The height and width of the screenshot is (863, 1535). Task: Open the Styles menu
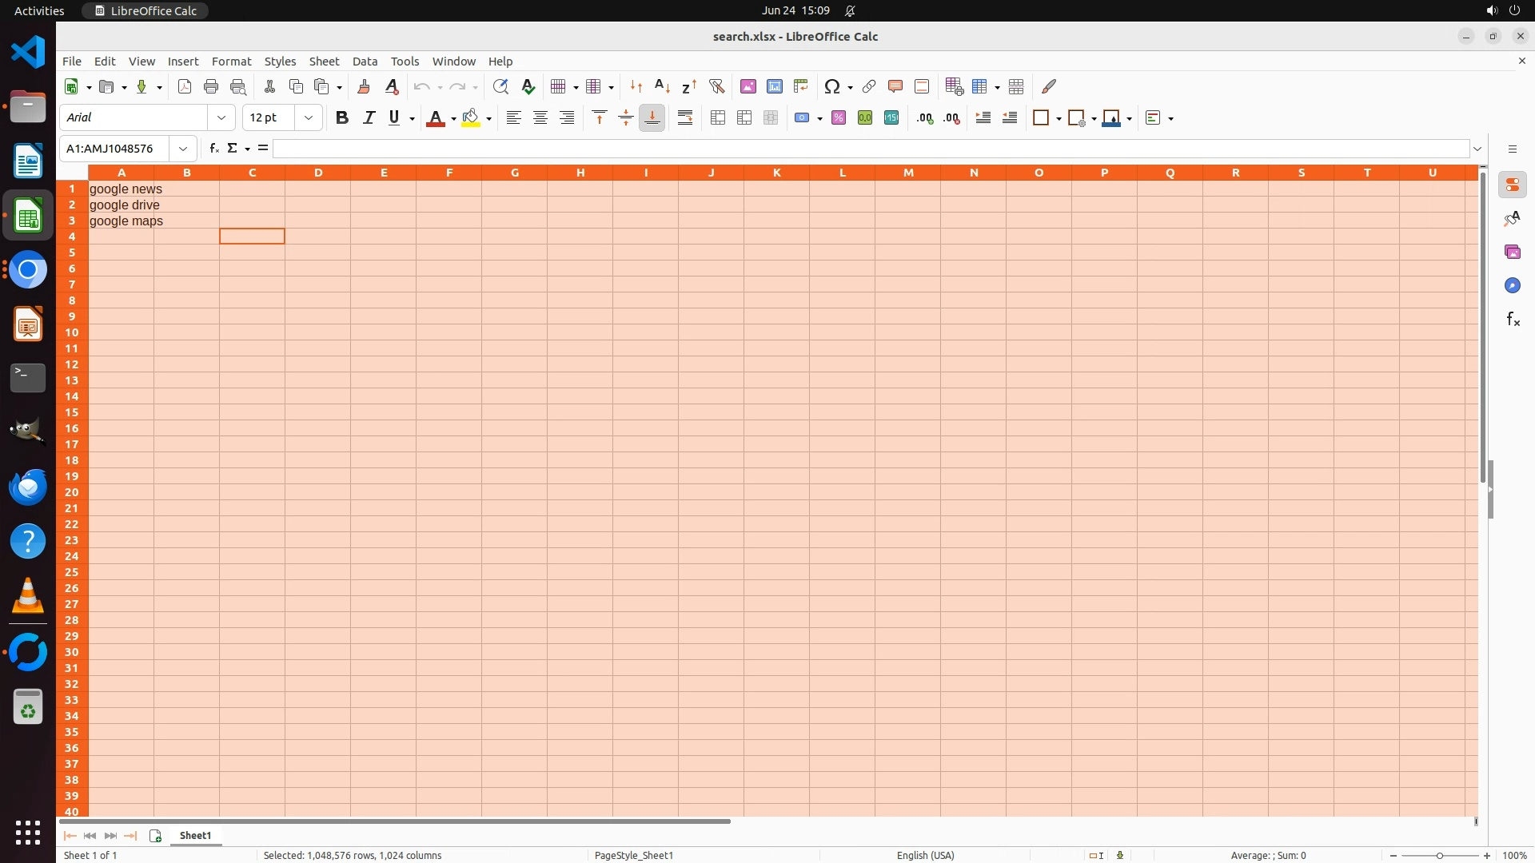click(280, 62)
